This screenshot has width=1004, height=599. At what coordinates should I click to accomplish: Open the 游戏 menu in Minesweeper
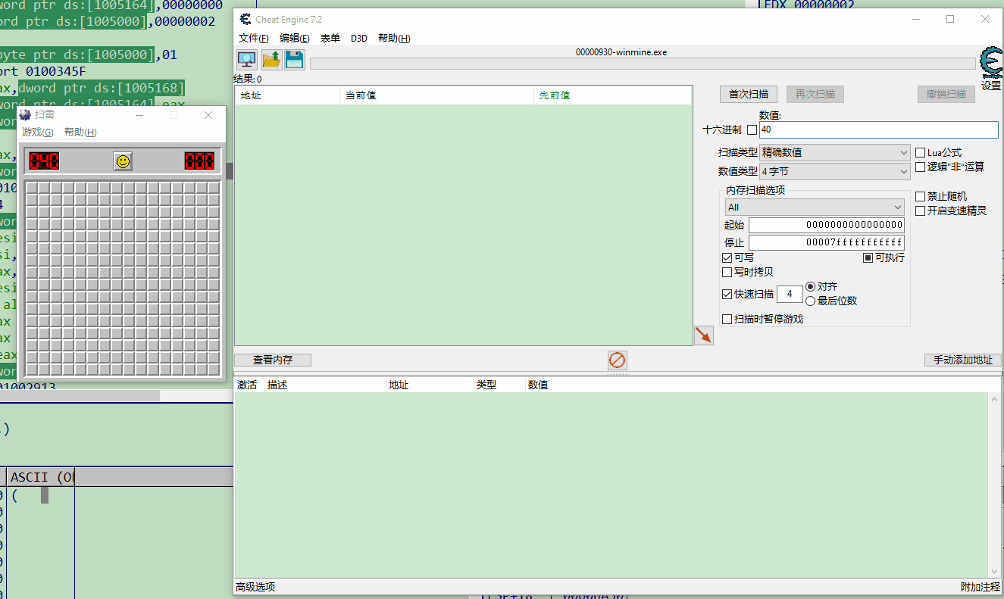tap(38, 133)
